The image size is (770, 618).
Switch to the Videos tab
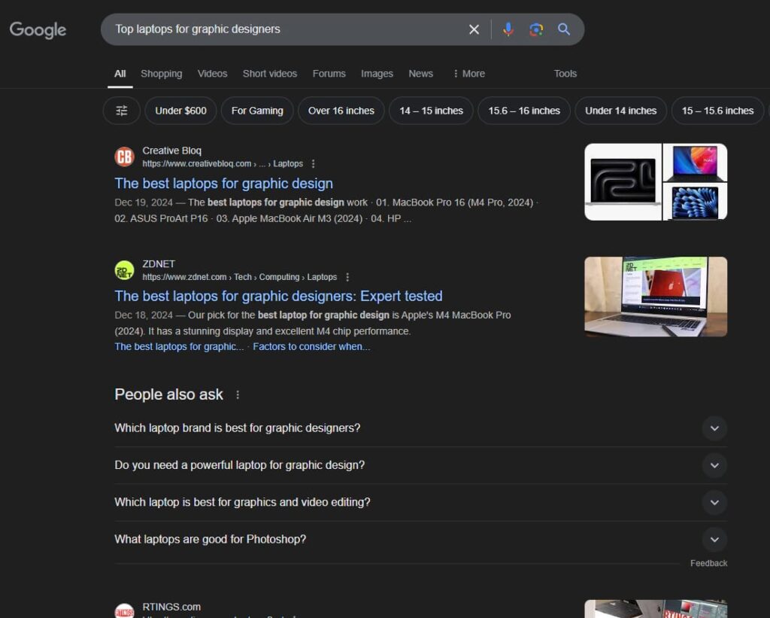[x=212, y=74]
